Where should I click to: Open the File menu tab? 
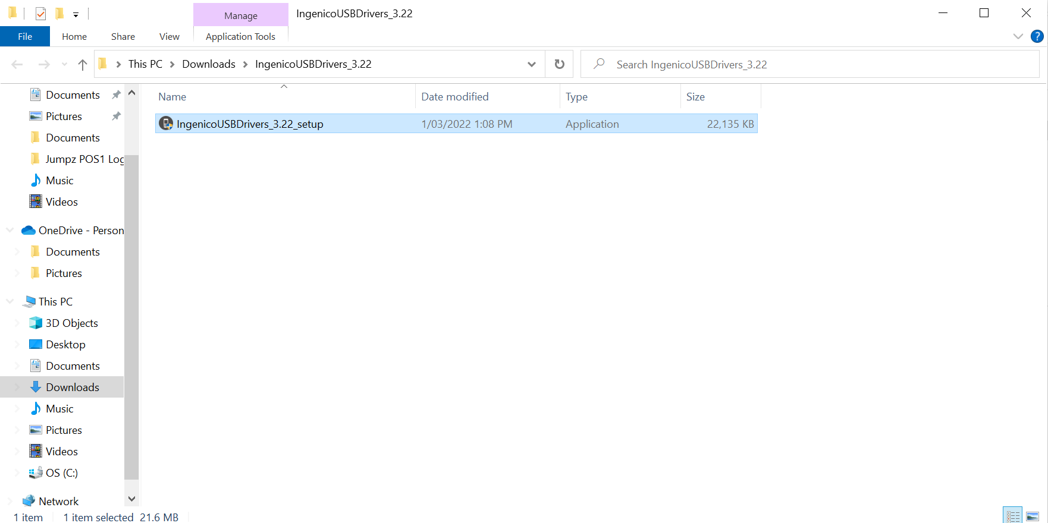25,36
